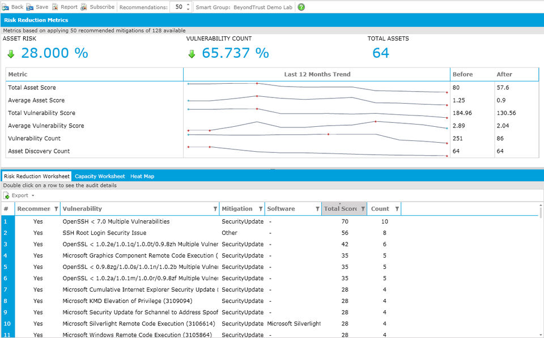
Task: Click the Recommendations number field
Action: [x=178, y=7]
